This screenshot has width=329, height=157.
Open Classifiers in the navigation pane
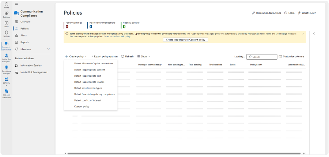26,49
